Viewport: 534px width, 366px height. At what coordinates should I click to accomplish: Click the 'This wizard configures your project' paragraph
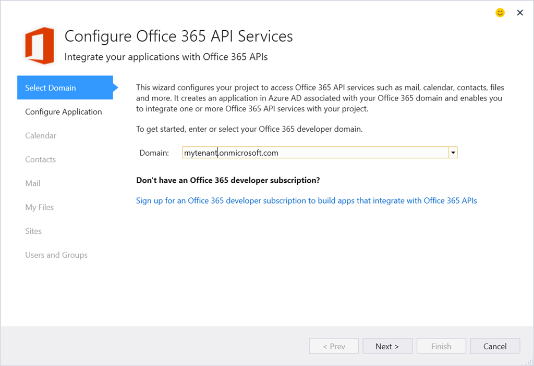pos(320,98)
